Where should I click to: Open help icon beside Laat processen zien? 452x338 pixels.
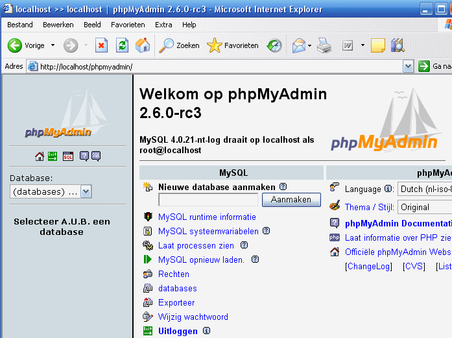244,245
